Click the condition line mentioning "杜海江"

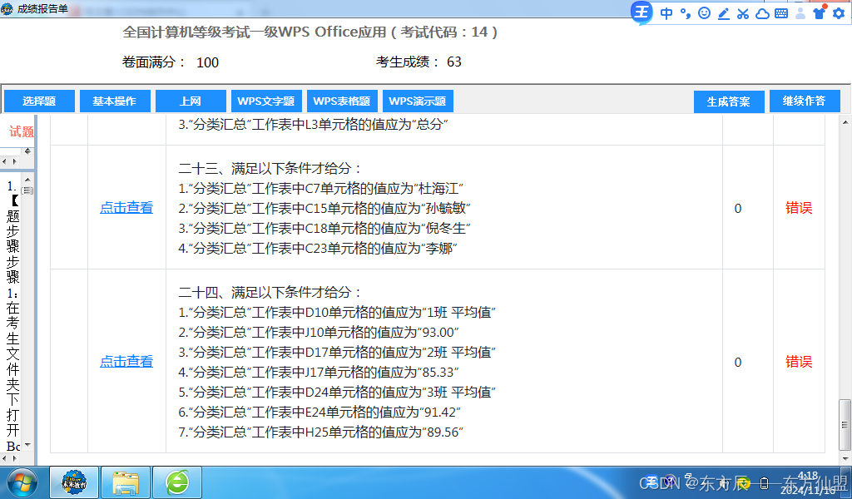click(x=320, y=189)
